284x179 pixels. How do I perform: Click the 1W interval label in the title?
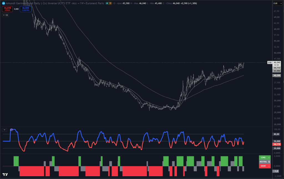(x=82, y=3)
